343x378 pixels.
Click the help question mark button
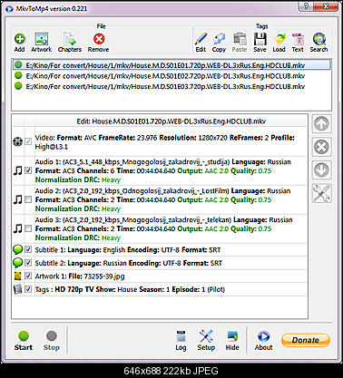pos(307,6)
